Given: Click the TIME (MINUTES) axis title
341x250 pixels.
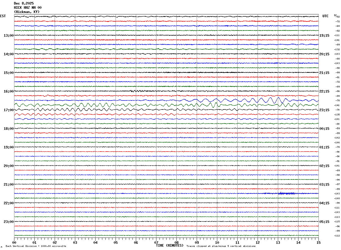Looking at the screenshot, I should 170,245.
